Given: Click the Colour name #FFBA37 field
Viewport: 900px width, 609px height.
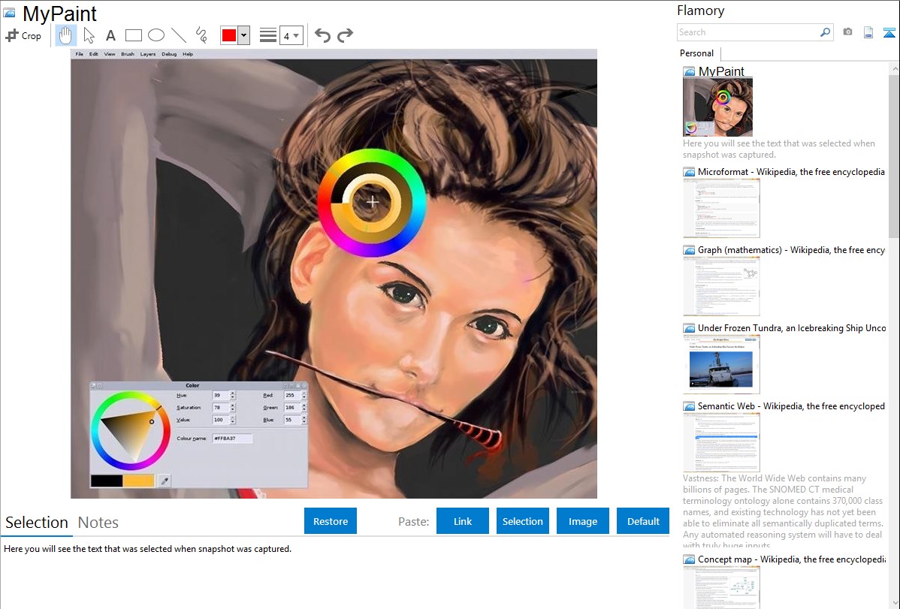Looking at the screenshot, I should point(232,438).
